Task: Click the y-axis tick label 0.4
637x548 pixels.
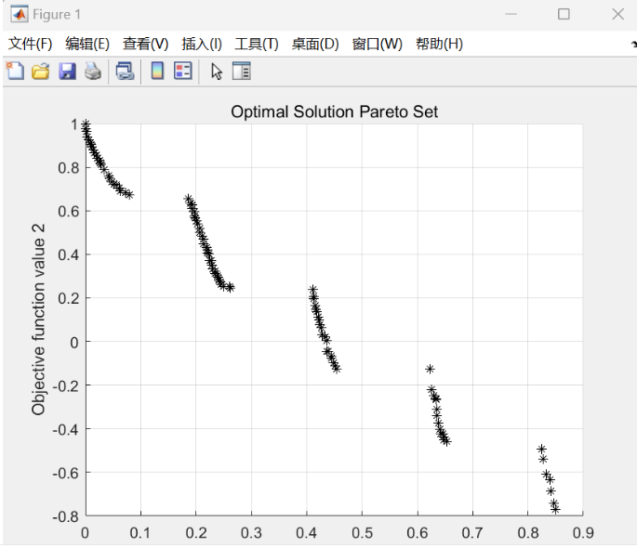Action: coord(68,254)
